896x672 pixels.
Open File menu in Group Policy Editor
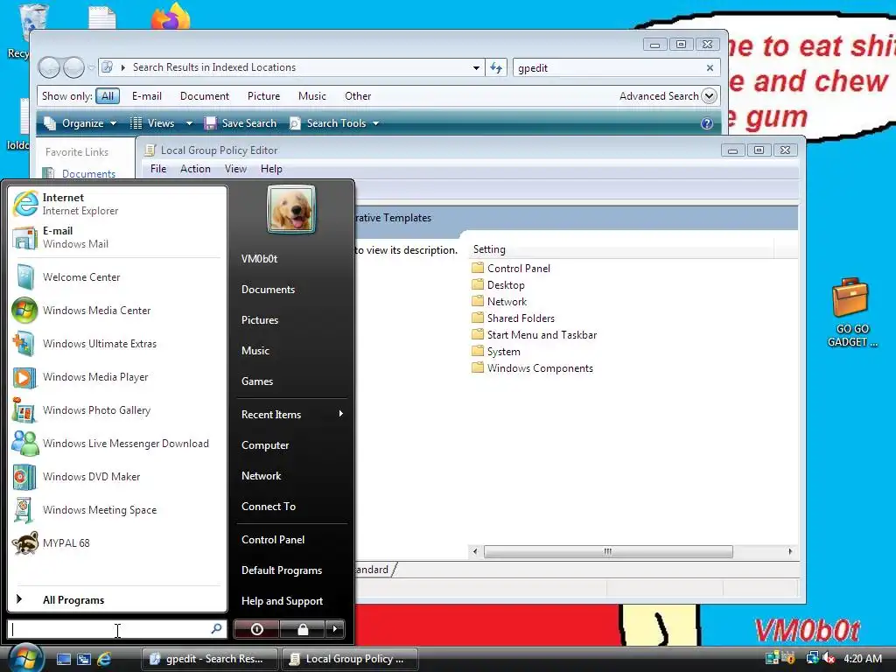click(x=158, y=169)
